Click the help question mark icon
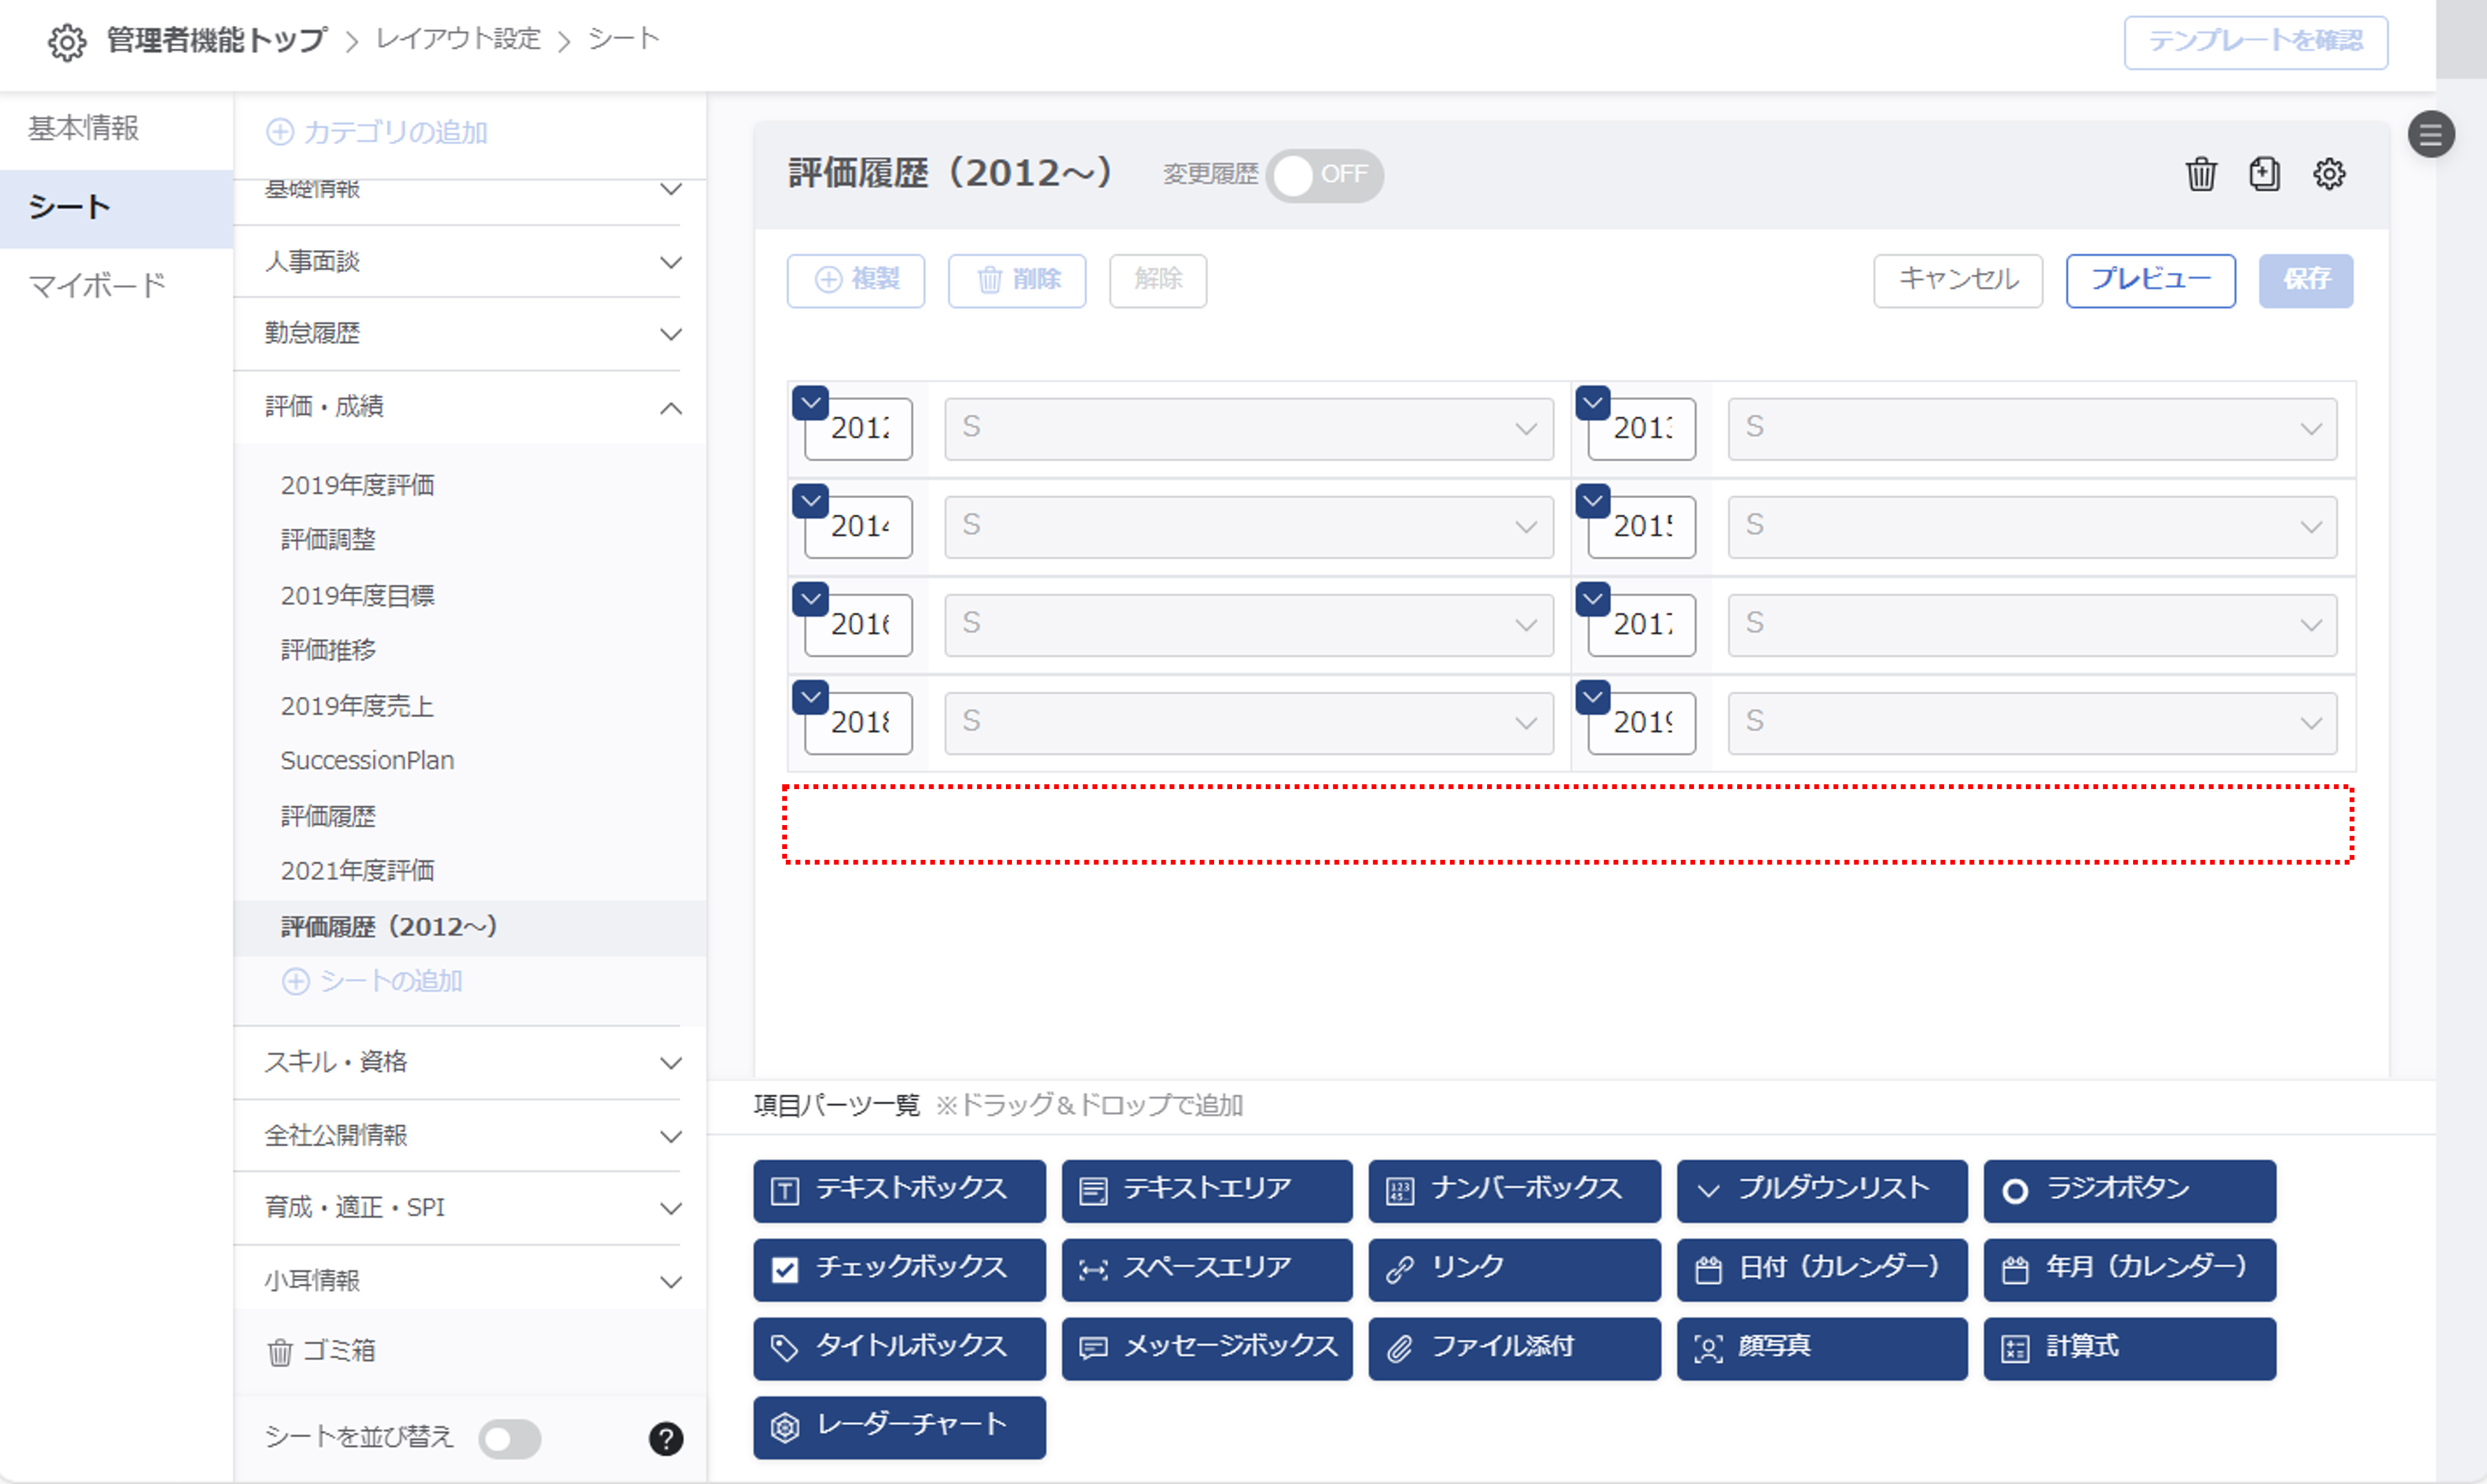 click(x=665, y=1438)
